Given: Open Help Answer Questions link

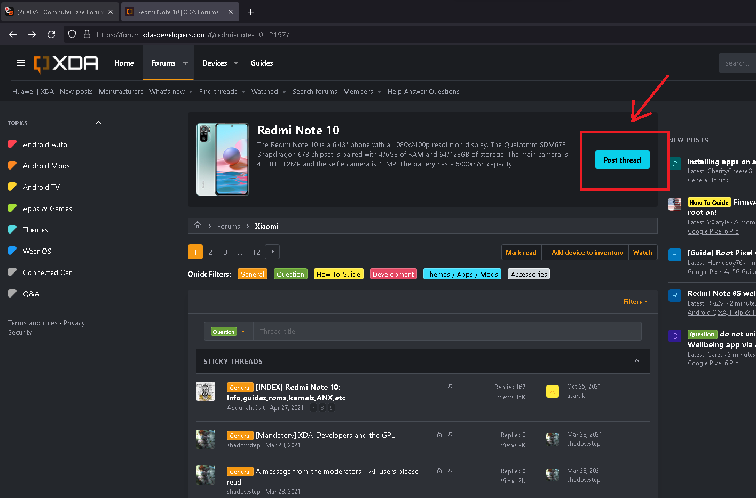Looking at the screenshot, I should tap(423, 92).
